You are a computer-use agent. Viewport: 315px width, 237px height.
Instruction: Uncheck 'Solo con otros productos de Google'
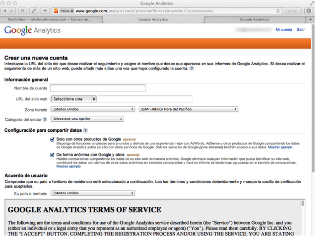[52, 139]
